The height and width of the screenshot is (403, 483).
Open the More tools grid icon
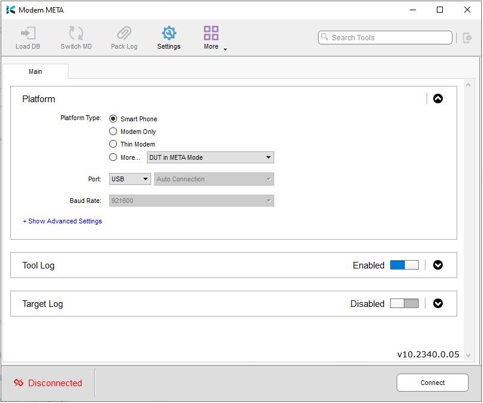(x=211, y=33)
